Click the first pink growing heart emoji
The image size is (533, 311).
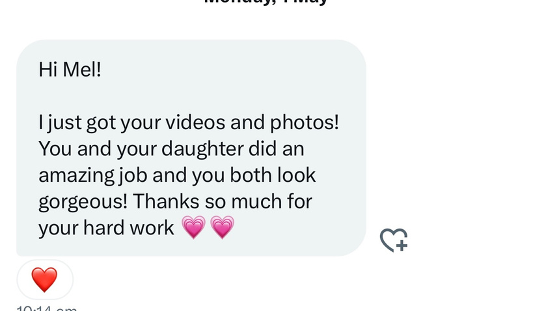point(193,227)
